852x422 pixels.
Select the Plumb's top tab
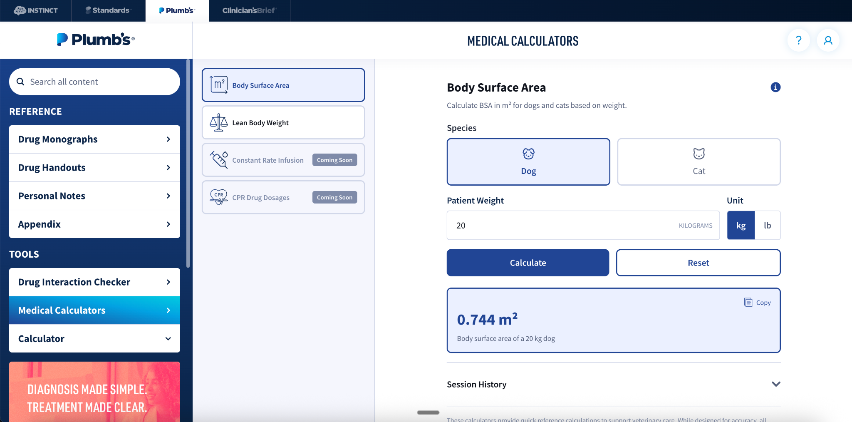point(177,10)
